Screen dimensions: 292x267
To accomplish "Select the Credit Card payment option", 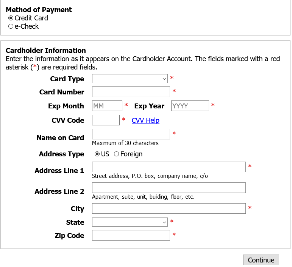I will tap(11, 18).
